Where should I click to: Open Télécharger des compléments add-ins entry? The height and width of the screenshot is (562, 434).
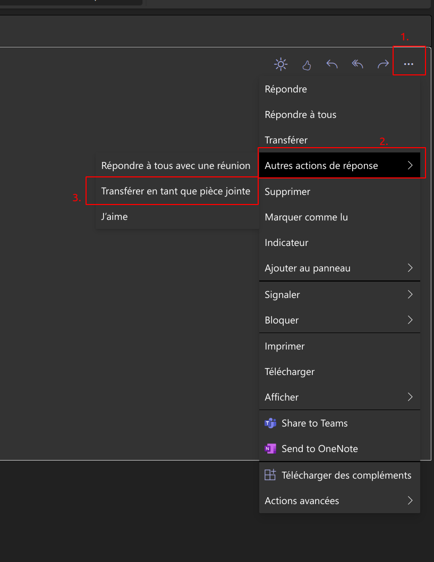pyautogui.click(x=338, y=475)
